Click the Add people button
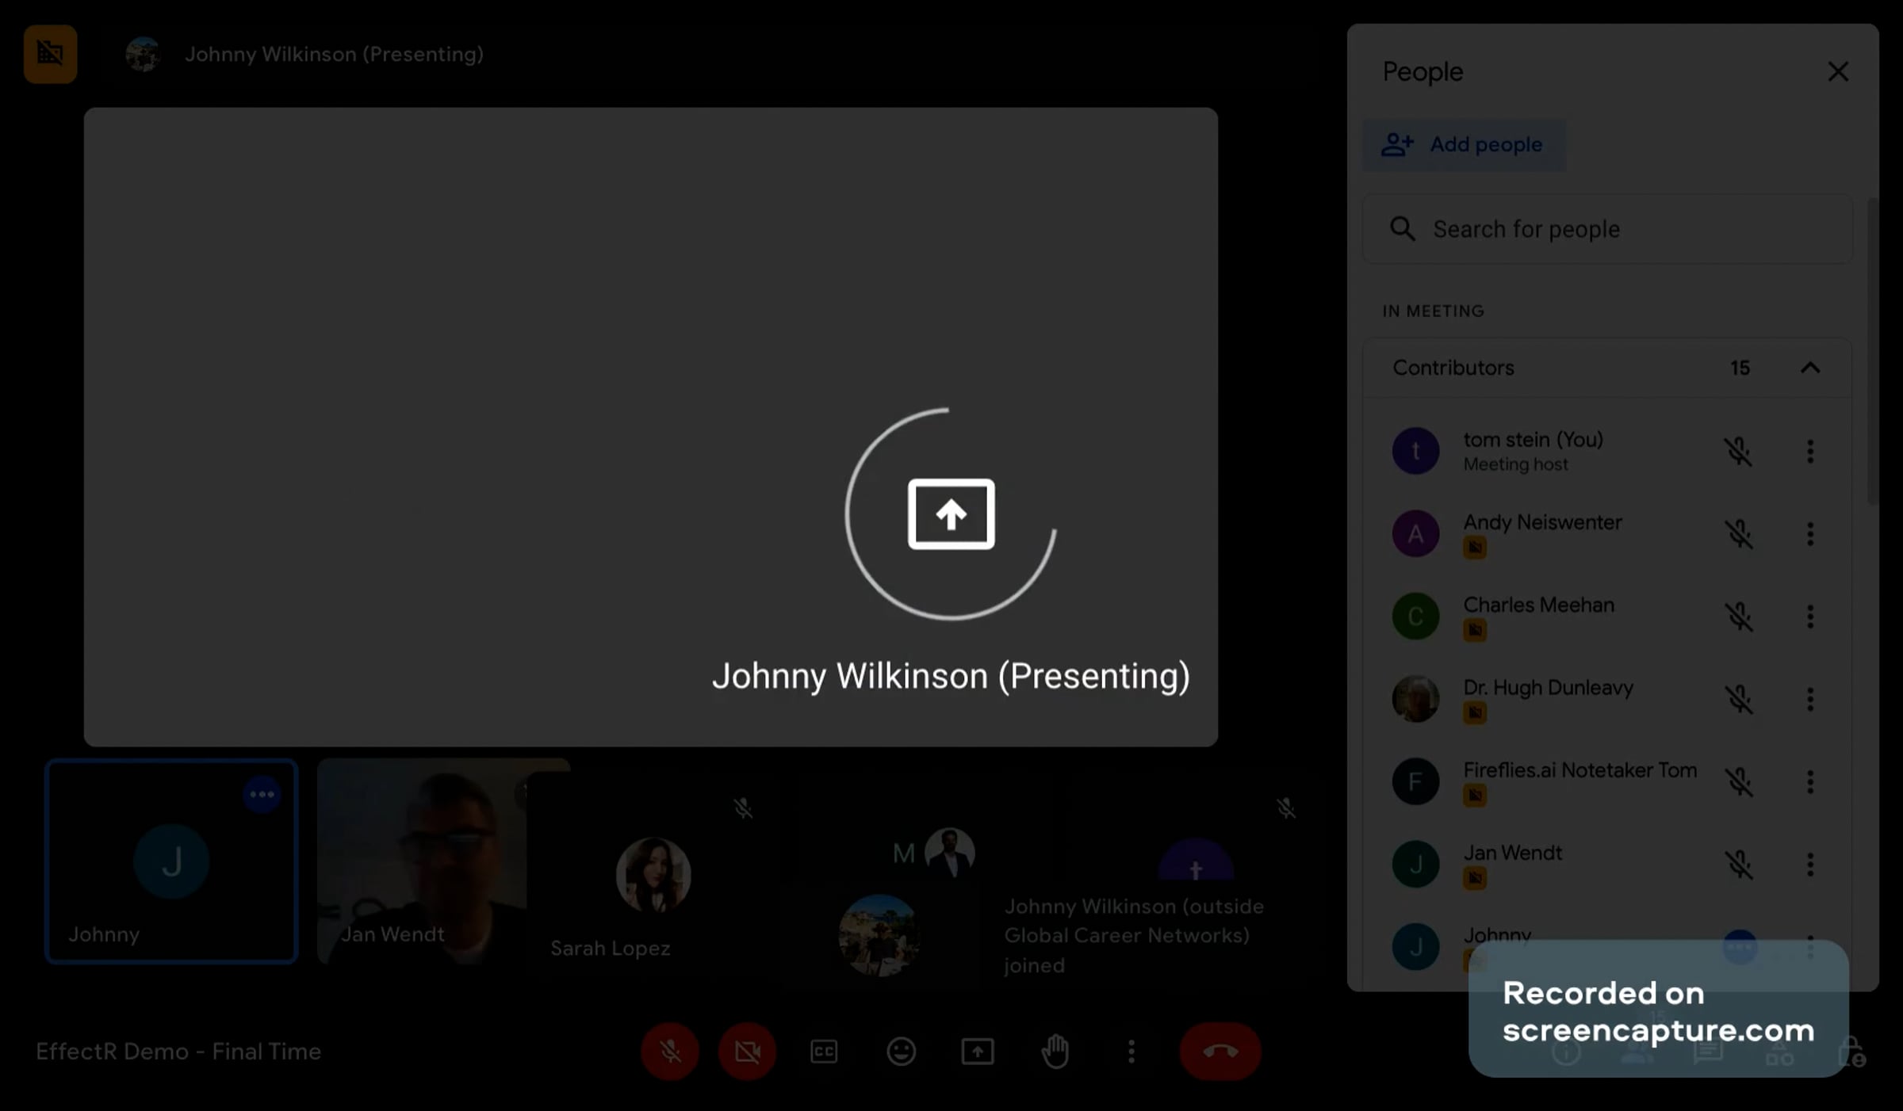Viewport: 1903px width, 1111px height. point(1464,144)
